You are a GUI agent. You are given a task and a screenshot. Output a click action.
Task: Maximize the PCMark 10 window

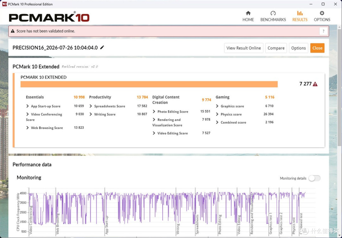click(323, 4)
